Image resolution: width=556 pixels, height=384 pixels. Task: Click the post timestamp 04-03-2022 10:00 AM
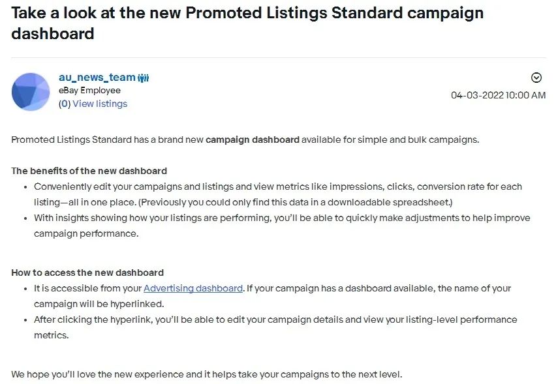pos(498,95)
